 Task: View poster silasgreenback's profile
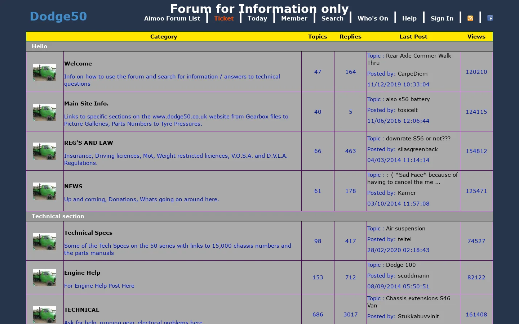pos(418,149)
